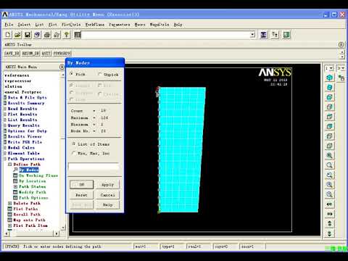Click the SAVE_DB toolbar button
The image size is (348, 261).
(12, 53)
